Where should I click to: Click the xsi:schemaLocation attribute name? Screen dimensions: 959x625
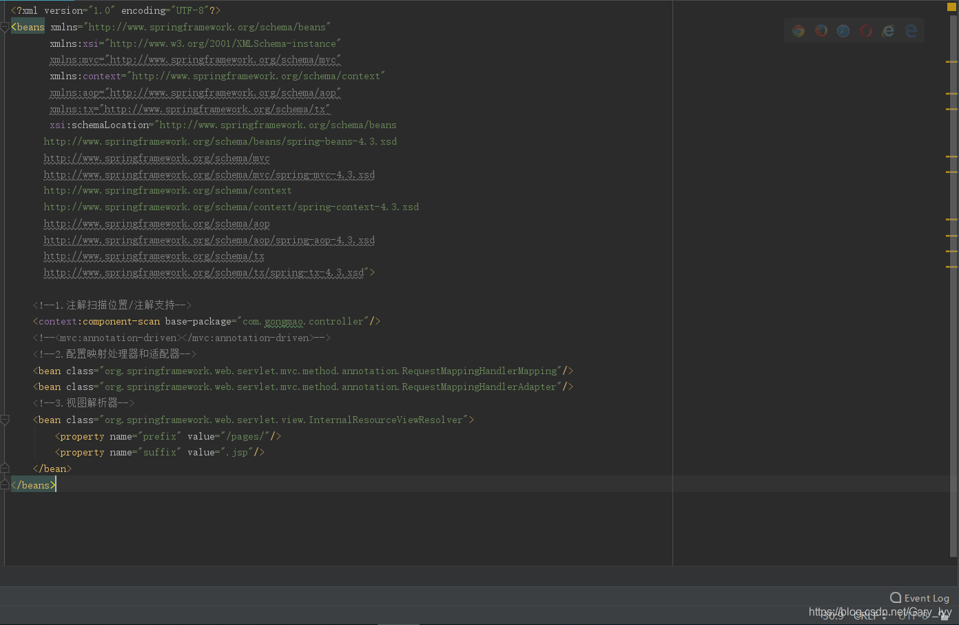point(99,125)
